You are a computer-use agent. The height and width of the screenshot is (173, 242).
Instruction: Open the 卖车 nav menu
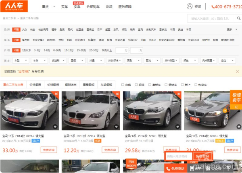point(77,6)
